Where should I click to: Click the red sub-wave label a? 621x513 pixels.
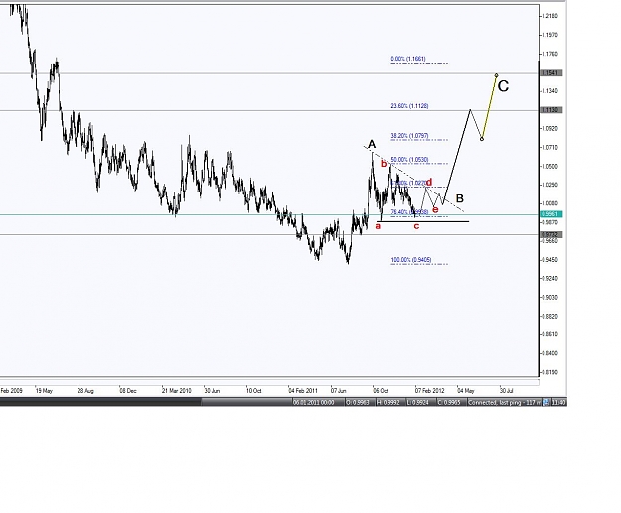click(x=378, y=226)
